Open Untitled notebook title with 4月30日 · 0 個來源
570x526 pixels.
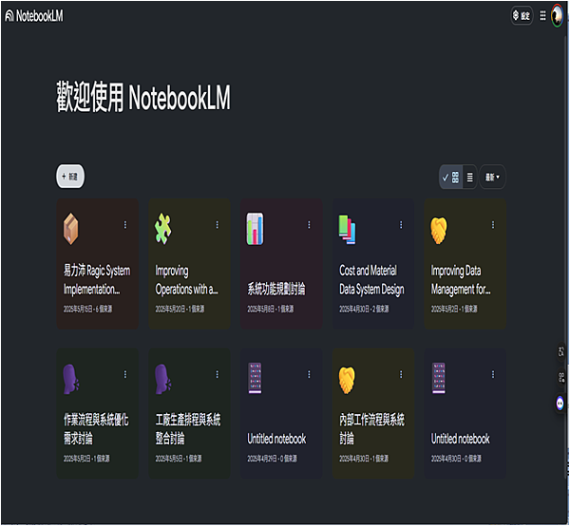point(460,439)
